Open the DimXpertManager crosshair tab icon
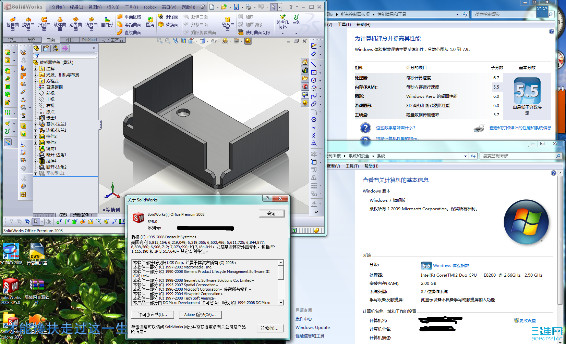This screenshot has width=566, height=344. point(65,48)
